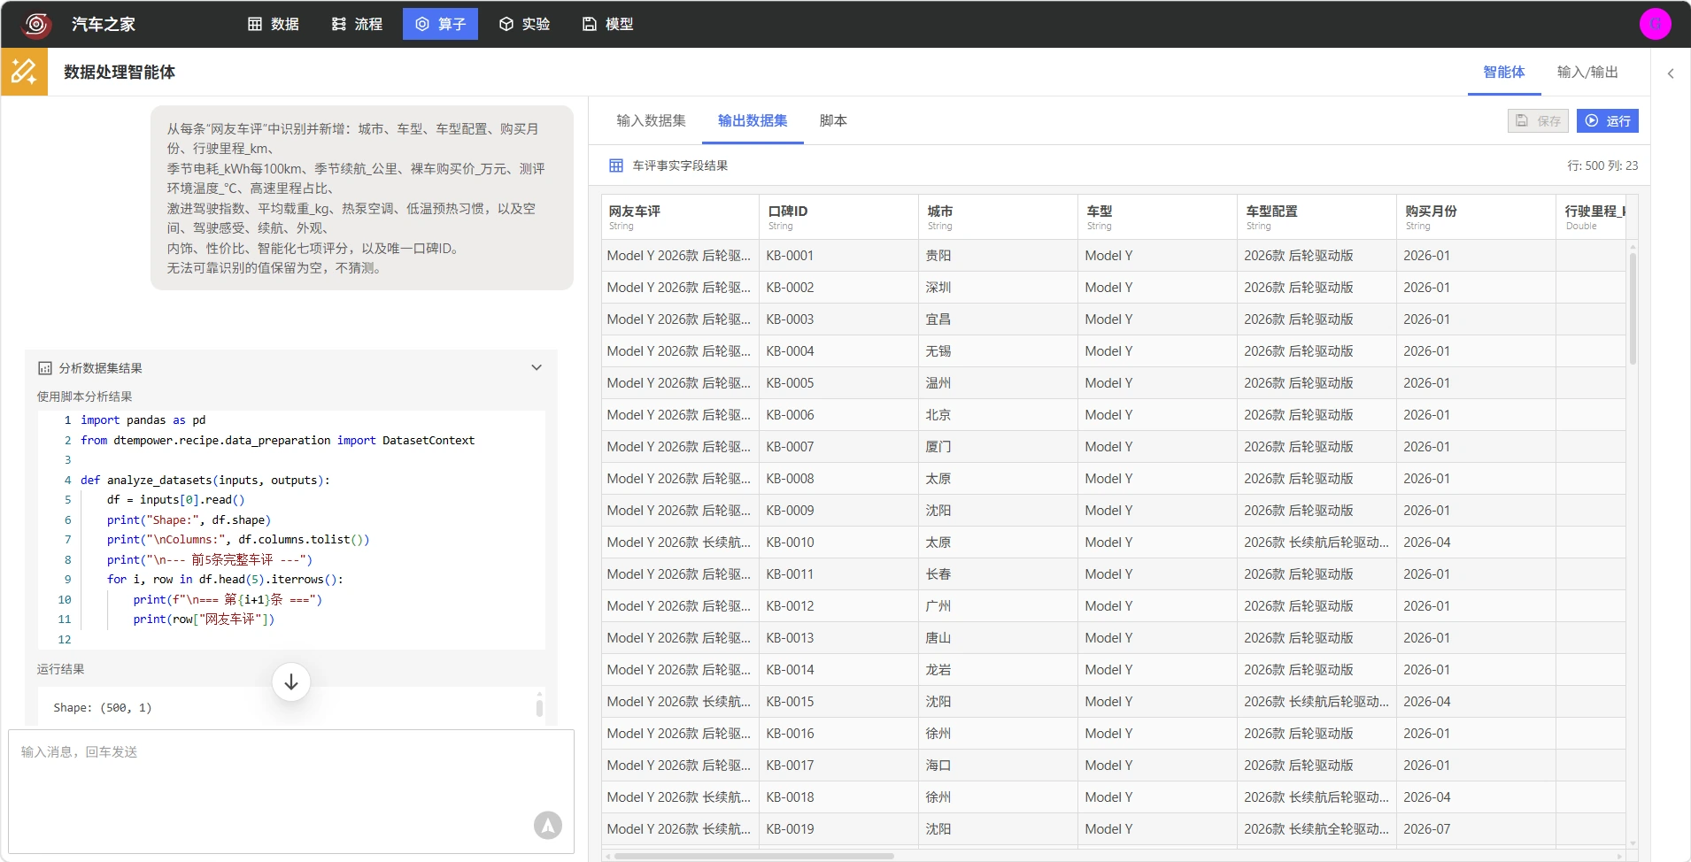Click the import pandas as pd code line
This screenshot has width=1691, height=862.
tap(143, 420)
